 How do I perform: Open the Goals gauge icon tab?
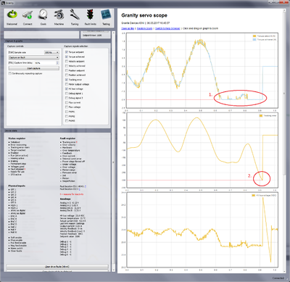(43, 17)
